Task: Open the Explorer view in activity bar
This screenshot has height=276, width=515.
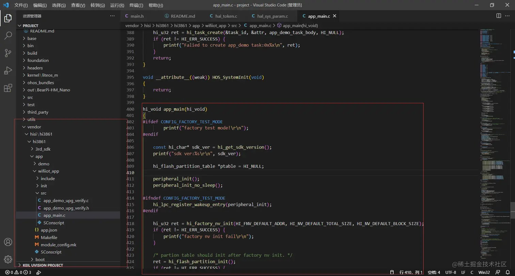Action: click(x=8, y=18)
